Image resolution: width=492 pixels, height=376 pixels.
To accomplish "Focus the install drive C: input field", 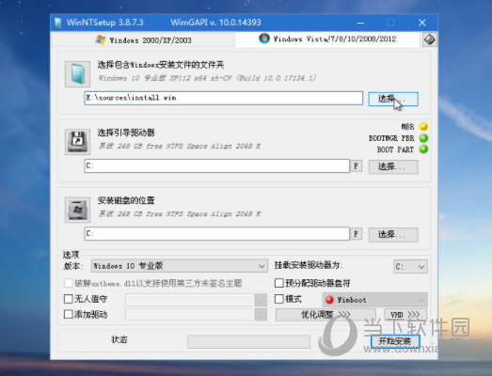I will coord(216,234).
